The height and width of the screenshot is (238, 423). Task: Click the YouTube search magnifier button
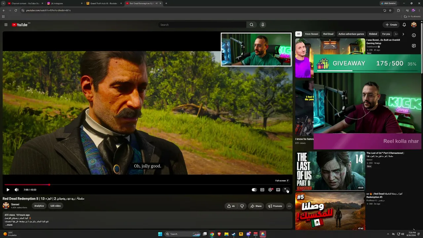click(x=251, y=25)
